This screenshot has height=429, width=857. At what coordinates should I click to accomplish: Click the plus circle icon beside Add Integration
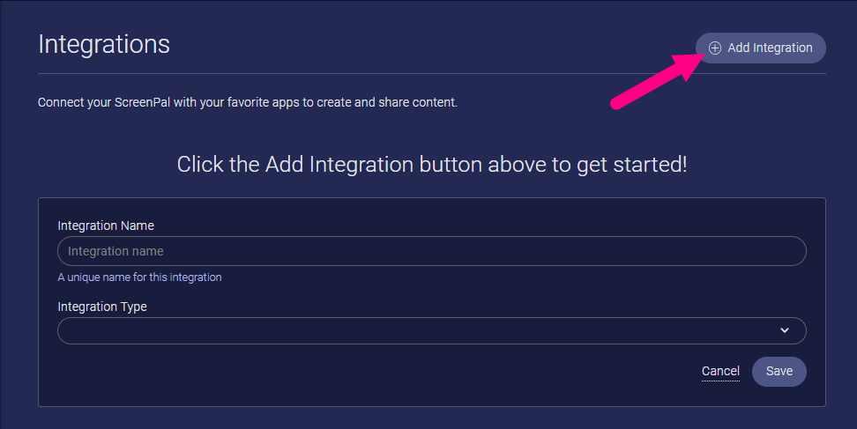[x=714, y=48]
